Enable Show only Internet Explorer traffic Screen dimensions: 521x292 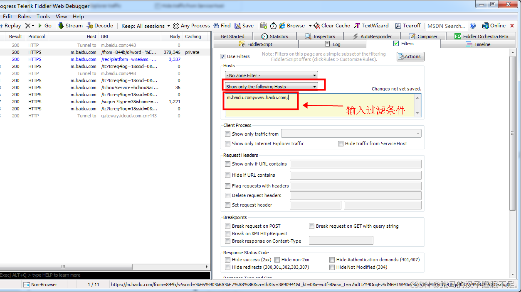point(227,144)
